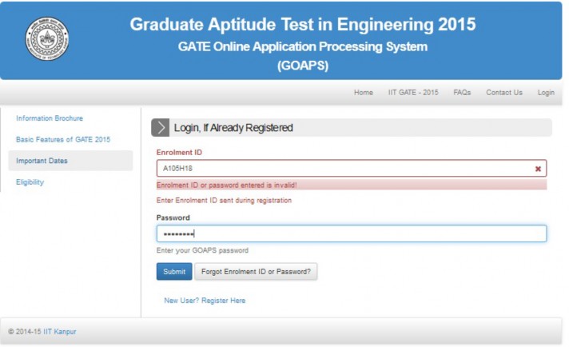Open the IIT Kanpur footer link

(59, 331)
